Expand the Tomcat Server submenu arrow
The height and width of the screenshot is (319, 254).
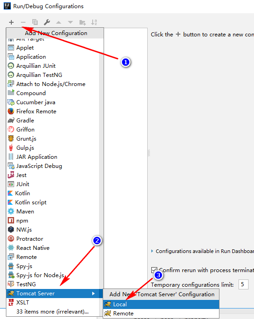93,294
